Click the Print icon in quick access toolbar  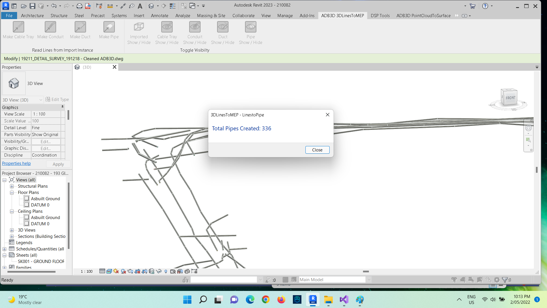pyautogui.click(x=79, y=6)
